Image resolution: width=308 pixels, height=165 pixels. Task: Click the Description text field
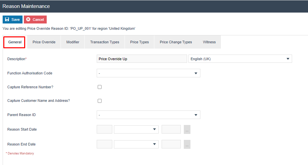click(x=142, y=59)
